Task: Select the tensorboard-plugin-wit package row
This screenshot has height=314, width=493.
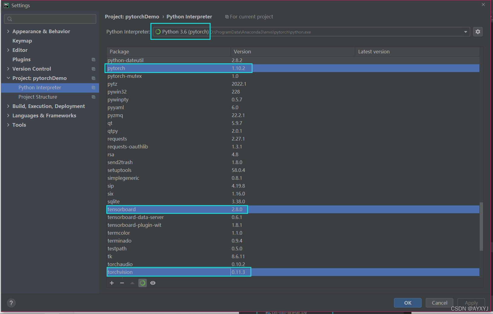Action: 293,225
